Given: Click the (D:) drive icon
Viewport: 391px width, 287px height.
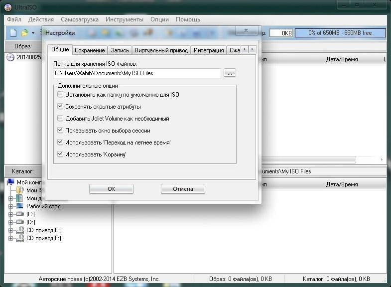Looking at the screenshot, I should pos(20,222).
